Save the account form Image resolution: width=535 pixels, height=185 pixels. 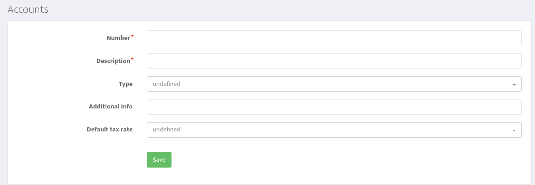click(x=159, y=159)
